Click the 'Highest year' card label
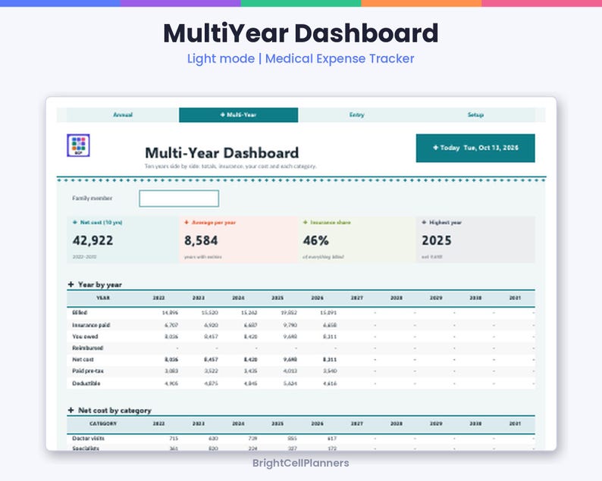 (x=445, y=222)
